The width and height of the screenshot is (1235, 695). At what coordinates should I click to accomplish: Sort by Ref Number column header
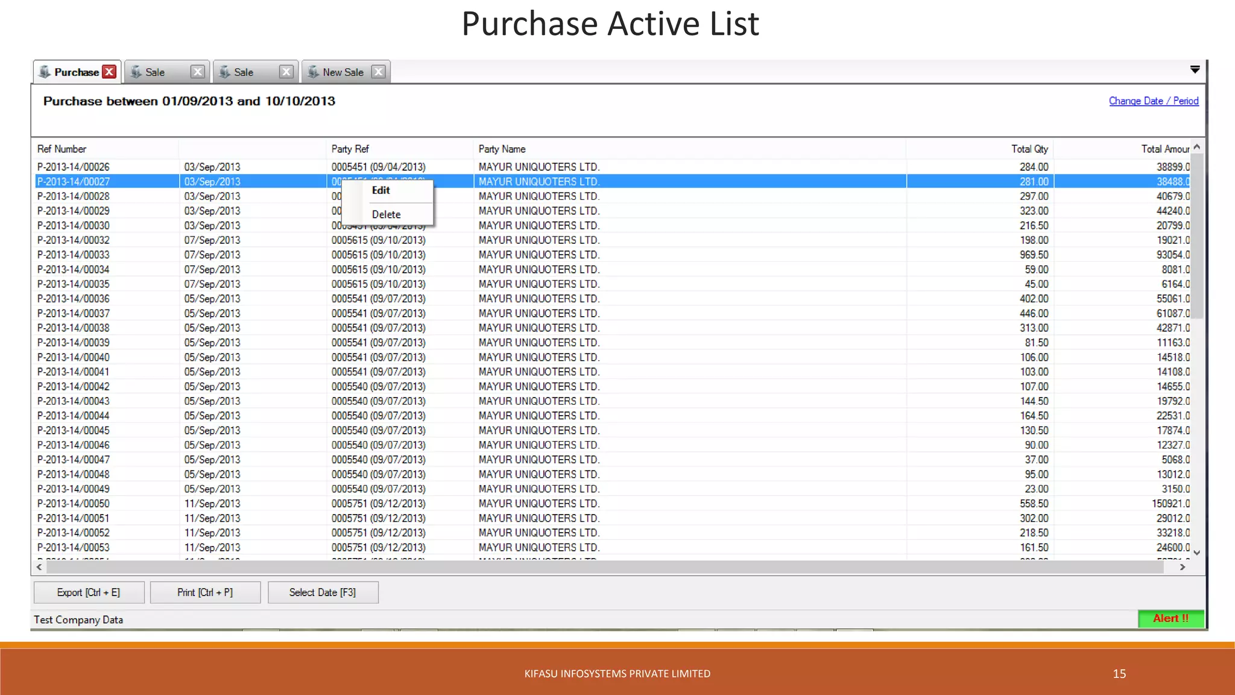106,149
